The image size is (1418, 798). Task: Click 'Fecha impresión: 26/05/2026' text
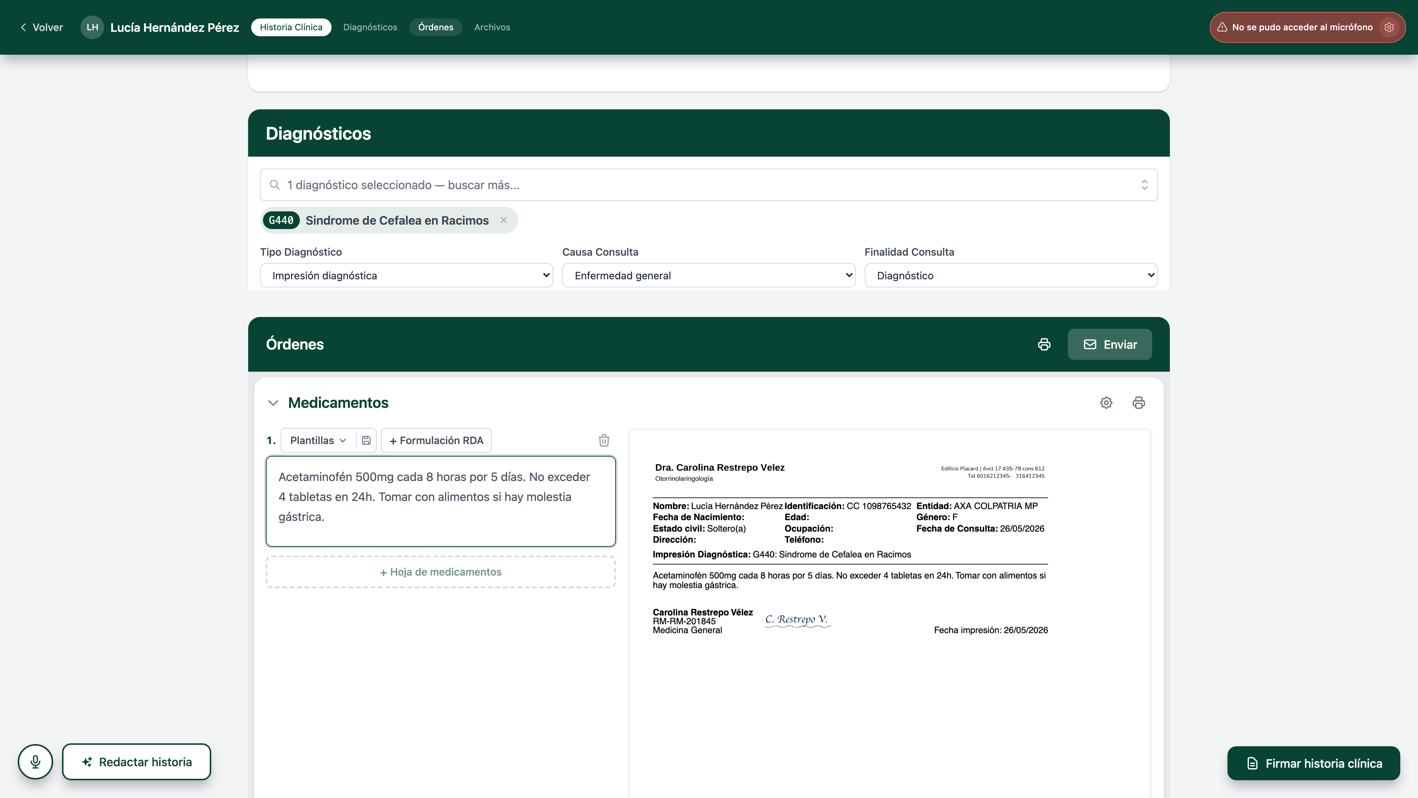(x=991, y=630)
